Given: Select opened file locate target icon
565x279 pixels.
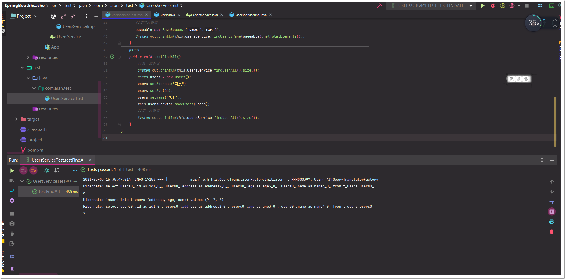Looking at the screenshot, I should click(x=53, y=16).
